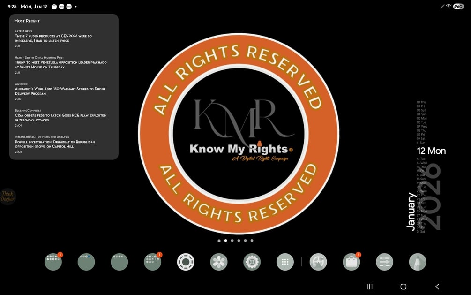Screen dimensions: 471x295
Task: Tap the battery indicator showing 60
Action: click(x=458, y=6)
